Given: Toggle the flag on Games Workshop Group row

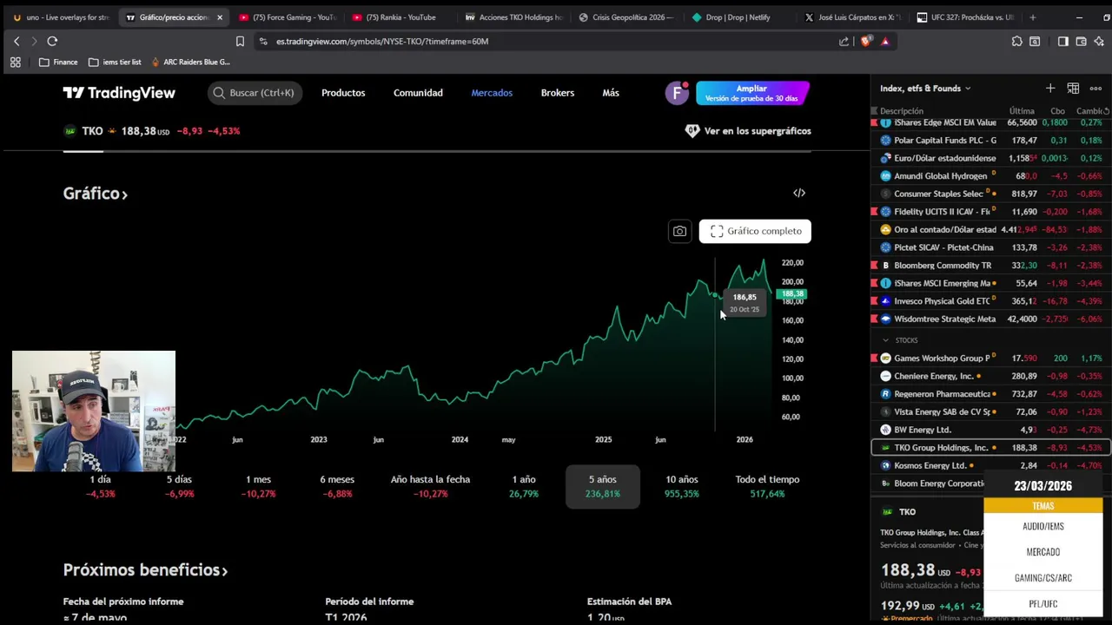Looking at the screenshot, I should 874,358.
